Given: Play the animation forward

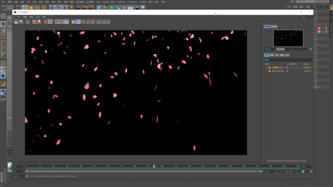Looking at the screenshot, I should (x=290, y=171).
